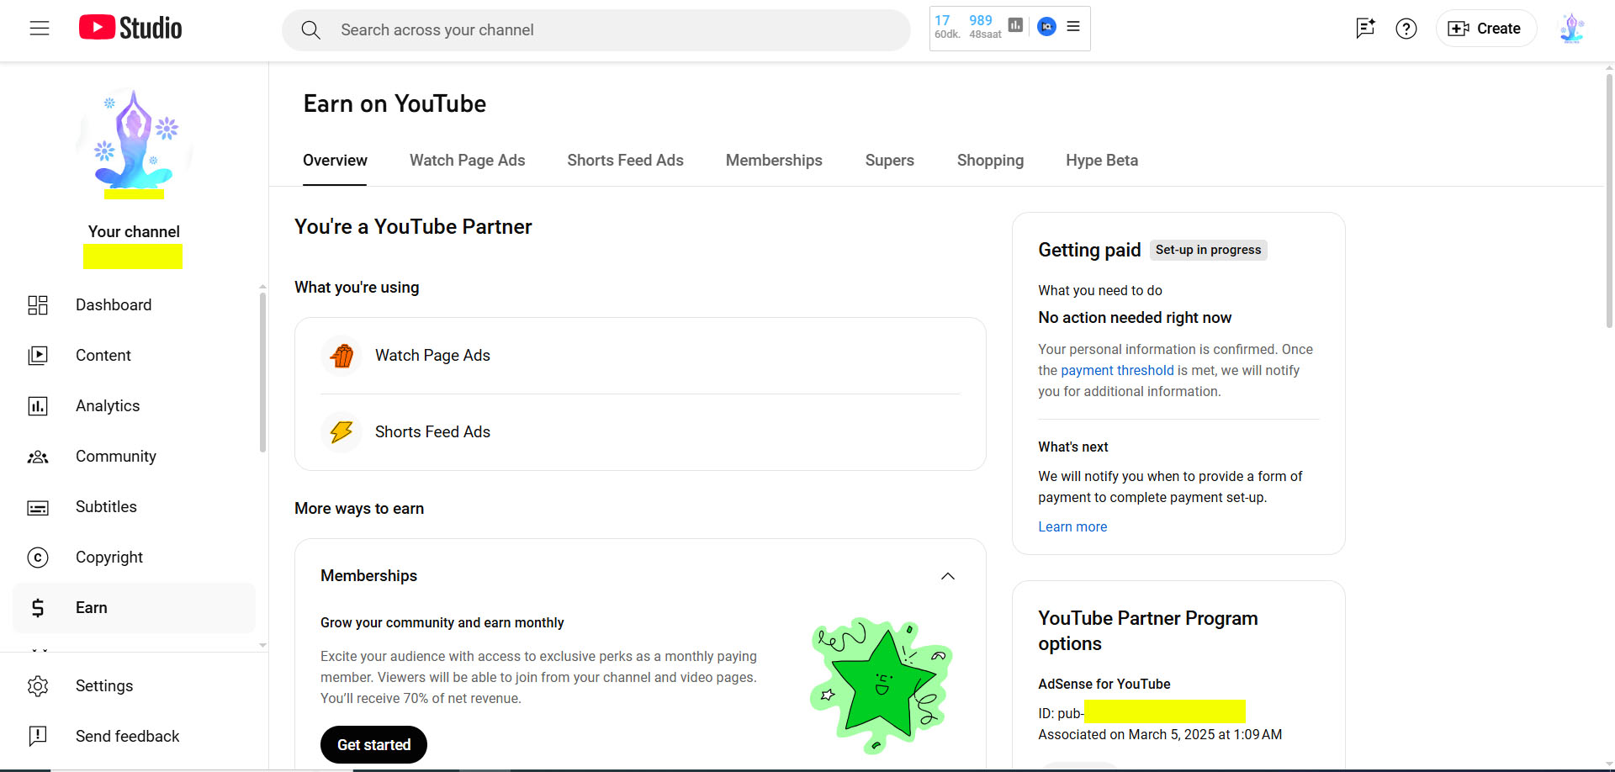Open Analytics in the sidebar
The width and height of the screenshot is (1615, 772).
(x=134, y=406)
